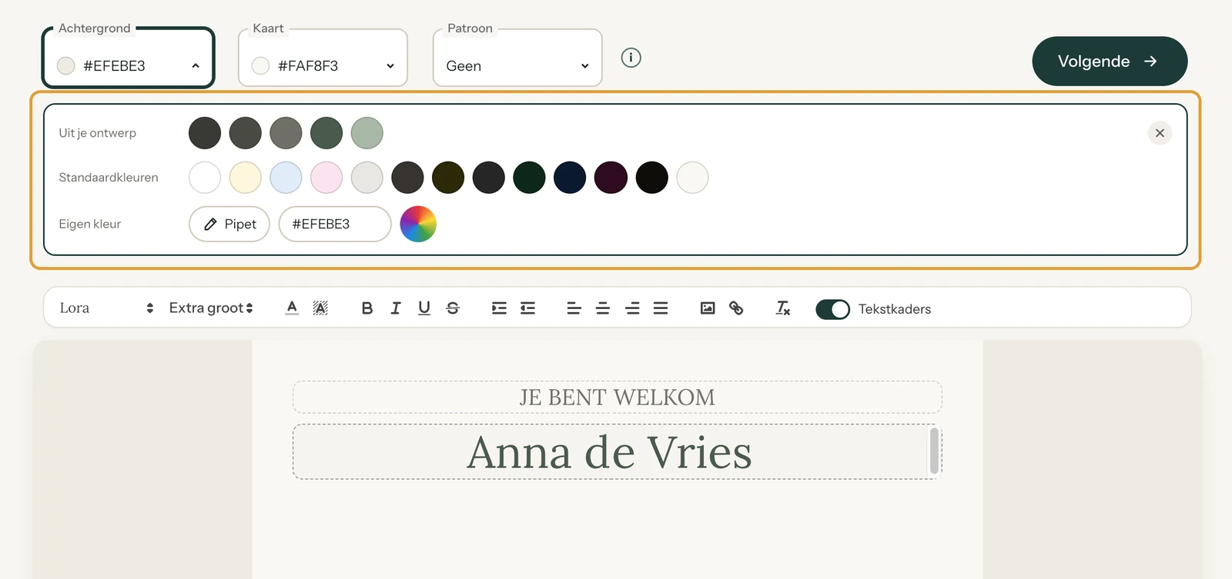Align text left
This screenshot has width=1232, height=579.
(x=574, y=308)
